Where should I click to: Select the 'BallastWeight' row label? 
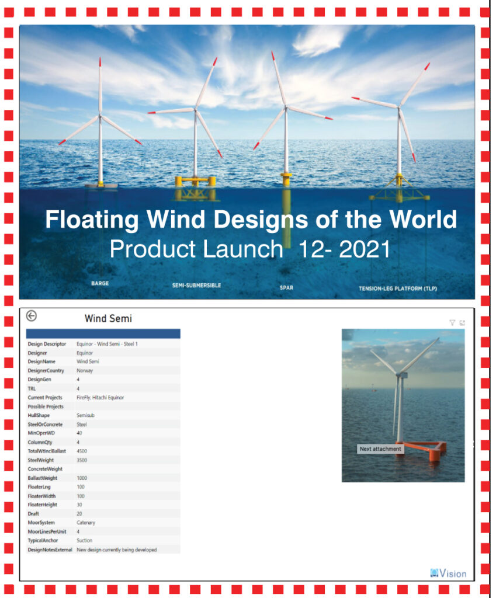[42, 478]
